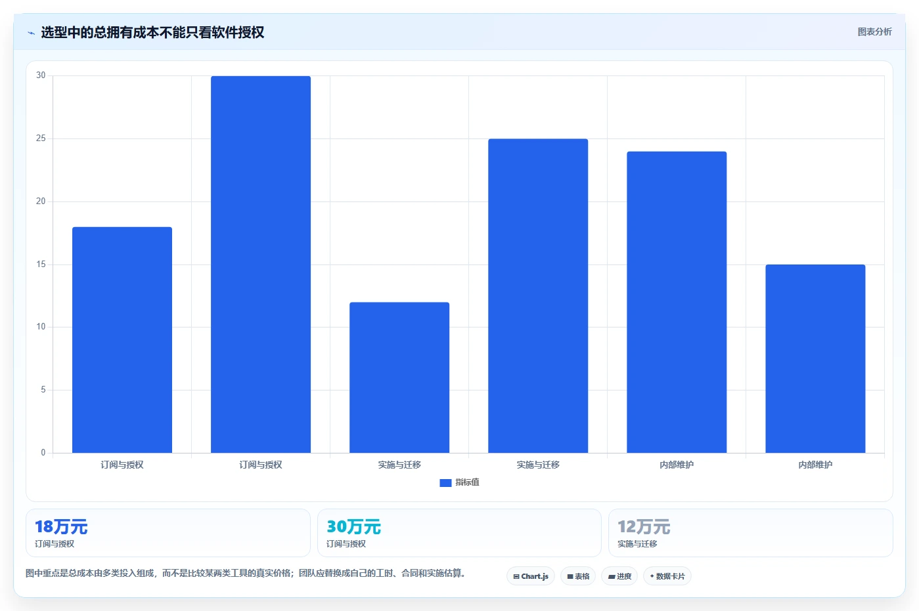Click the tallest bar reaching 30
Screen dimensions: 919x611
pos(261,264)
